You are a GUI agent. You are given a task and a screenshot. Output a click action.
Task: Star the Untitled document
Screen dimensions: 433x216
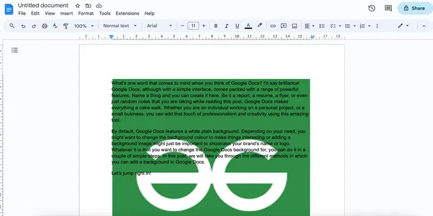77,5
